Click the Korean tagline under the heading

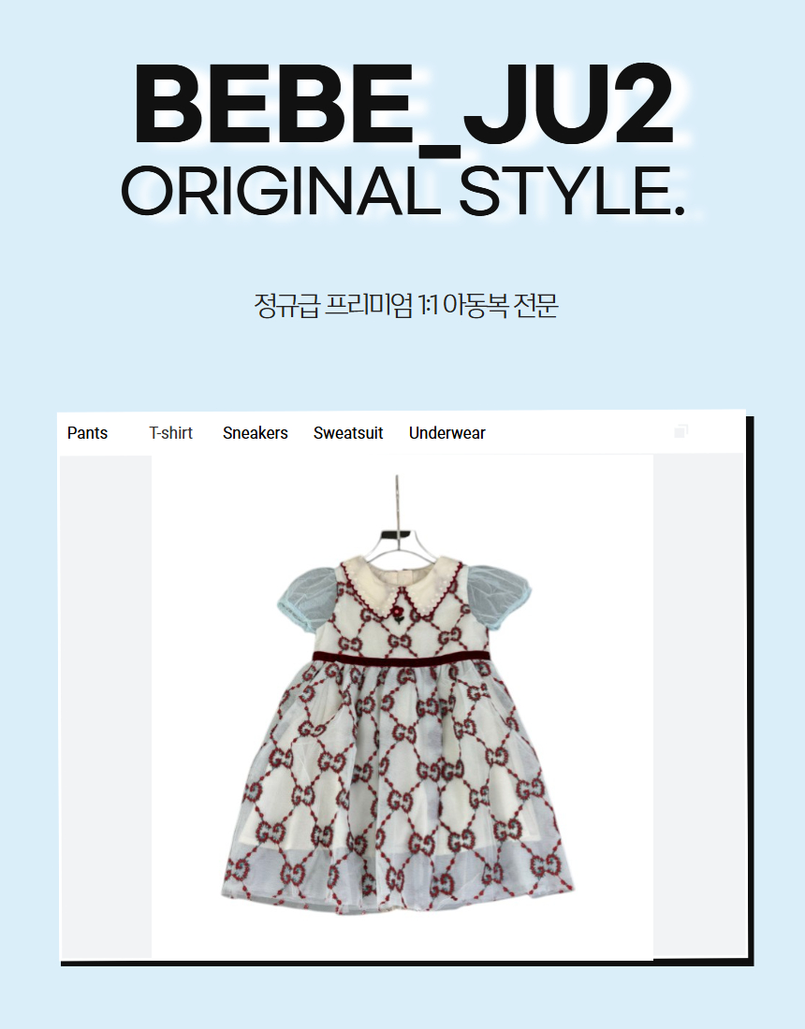(x=406, y=305)
